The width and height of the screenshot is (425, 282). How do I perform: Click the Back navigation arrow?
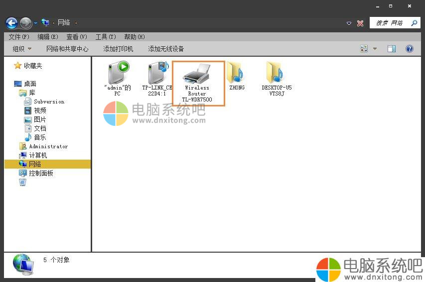[x=11, y=23]
